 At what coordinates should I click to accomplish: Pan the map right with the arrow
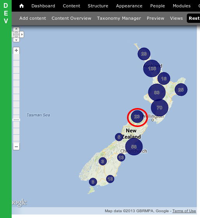pos(22,34)
